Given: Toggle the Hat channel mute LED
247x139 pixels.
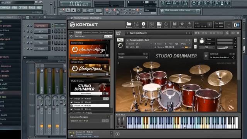Looking at the screenshot, I should coord(24,43).
